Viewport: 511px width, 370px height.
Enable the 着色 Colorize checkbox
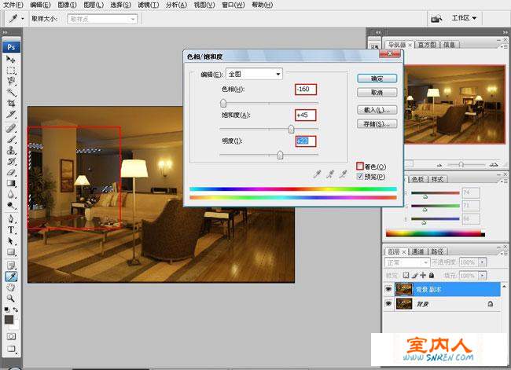(360, 167)
